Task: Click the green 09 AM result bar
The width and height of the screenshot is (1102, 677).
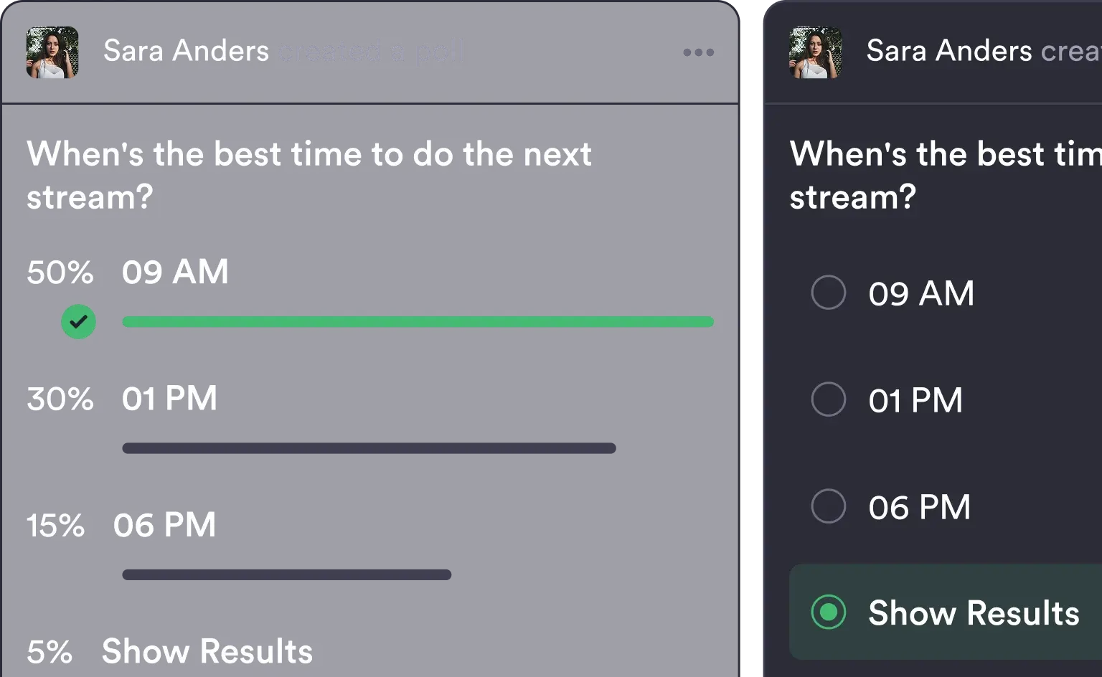Action: click(418, 322)
